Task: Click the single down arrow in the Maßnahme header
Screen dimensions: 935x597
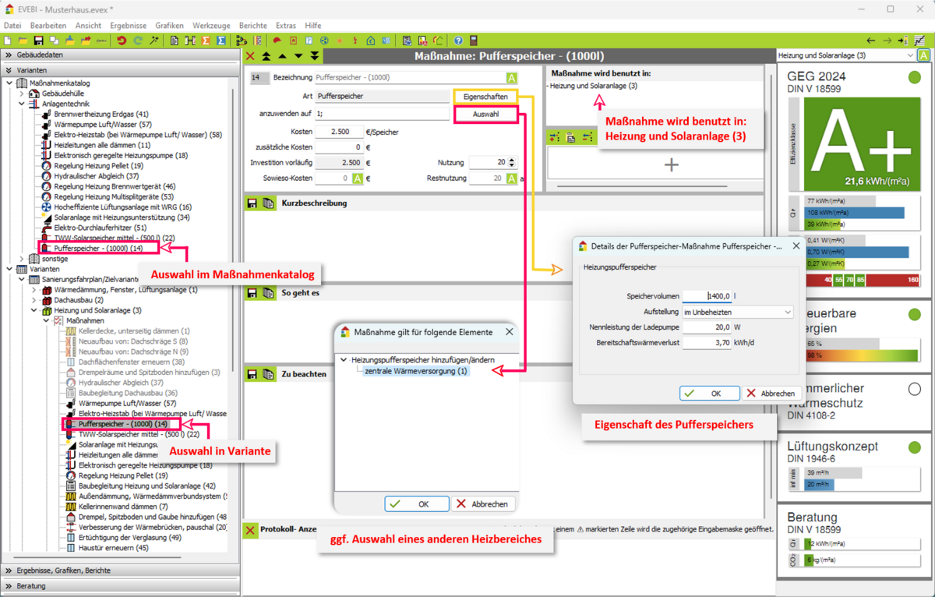Action: (x=298, y=56)
